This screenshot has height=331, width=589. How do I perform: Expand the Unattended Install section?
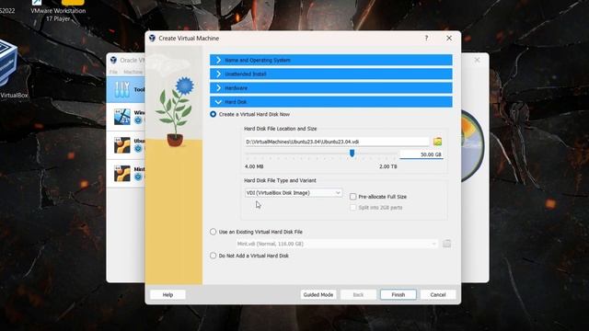pyautogui.click(x=331, y=74)
